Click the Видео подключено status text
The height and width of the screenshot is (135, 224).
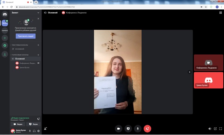click(x=21, y=118)
